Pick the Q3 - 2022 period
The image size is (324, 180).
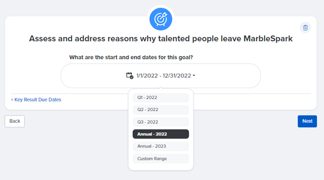coord(161,122)
